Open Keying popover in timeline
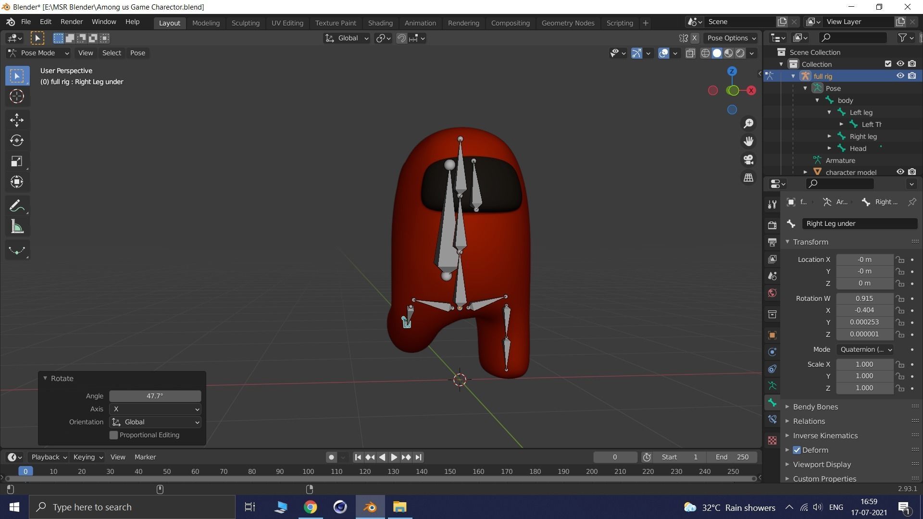Viewport: 923px width, 519px height. pos(87,457)
